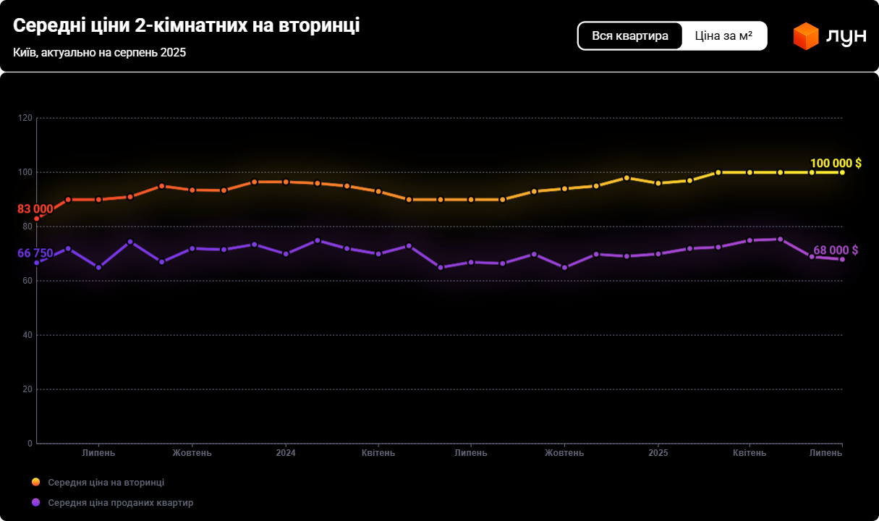Click the '100 000 $' end value label
The image size is (879, 521).
(x=836, y=163)
